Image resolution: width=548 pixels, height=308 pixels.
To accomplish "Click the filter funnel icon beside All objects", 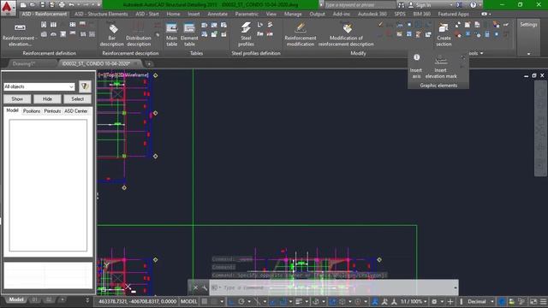I will pyautogui.click(x=85, y=86).
